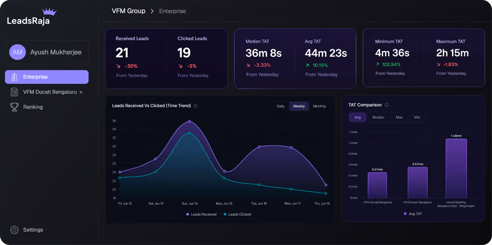Click the Sun, Jun 14 Leads Clicked point

click(x=190, y=133)
